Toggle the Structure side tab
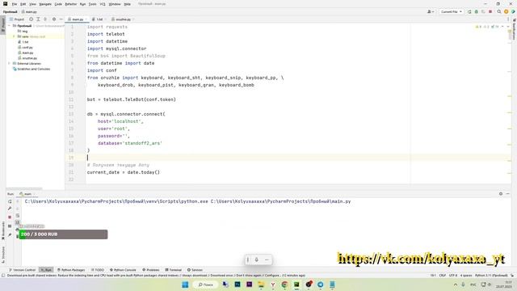The image size is (517, 291). pos(3,255)
